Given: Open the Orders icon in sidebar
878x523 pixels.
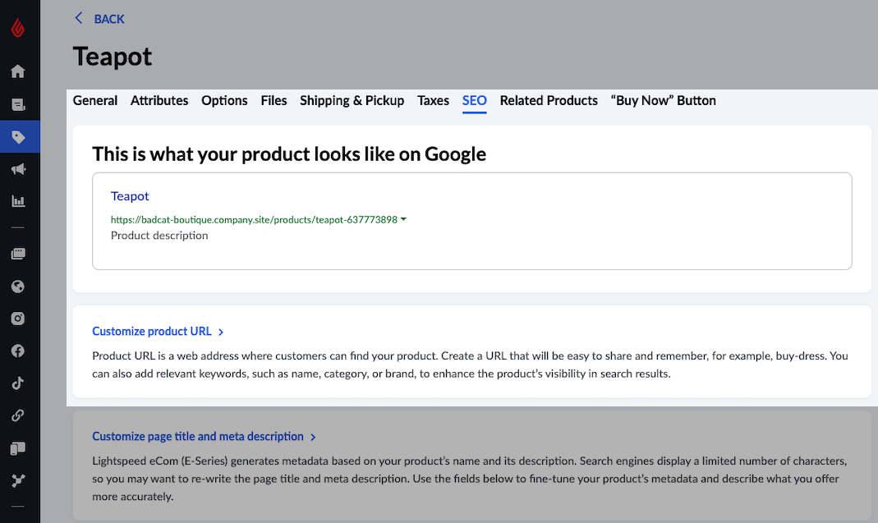Looking at the screenshot, I should (18, 103).
